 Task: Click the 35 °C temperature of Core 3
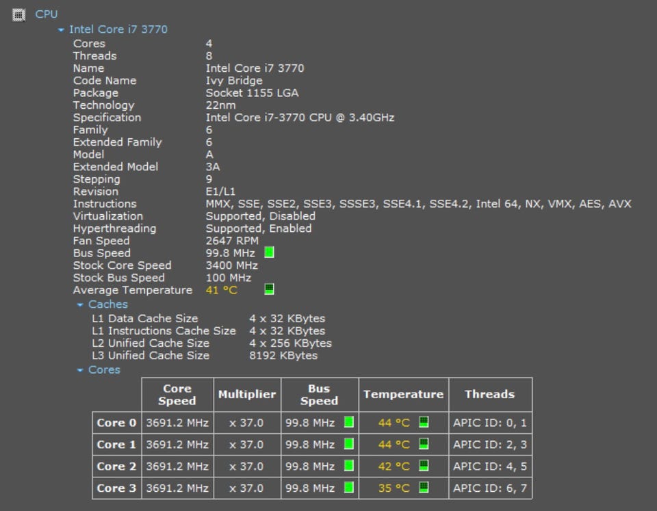click(394, 488)
